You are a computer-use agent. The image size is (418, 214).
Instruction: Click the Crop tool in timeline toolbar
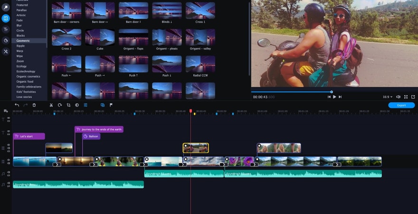tap(68, 105)
